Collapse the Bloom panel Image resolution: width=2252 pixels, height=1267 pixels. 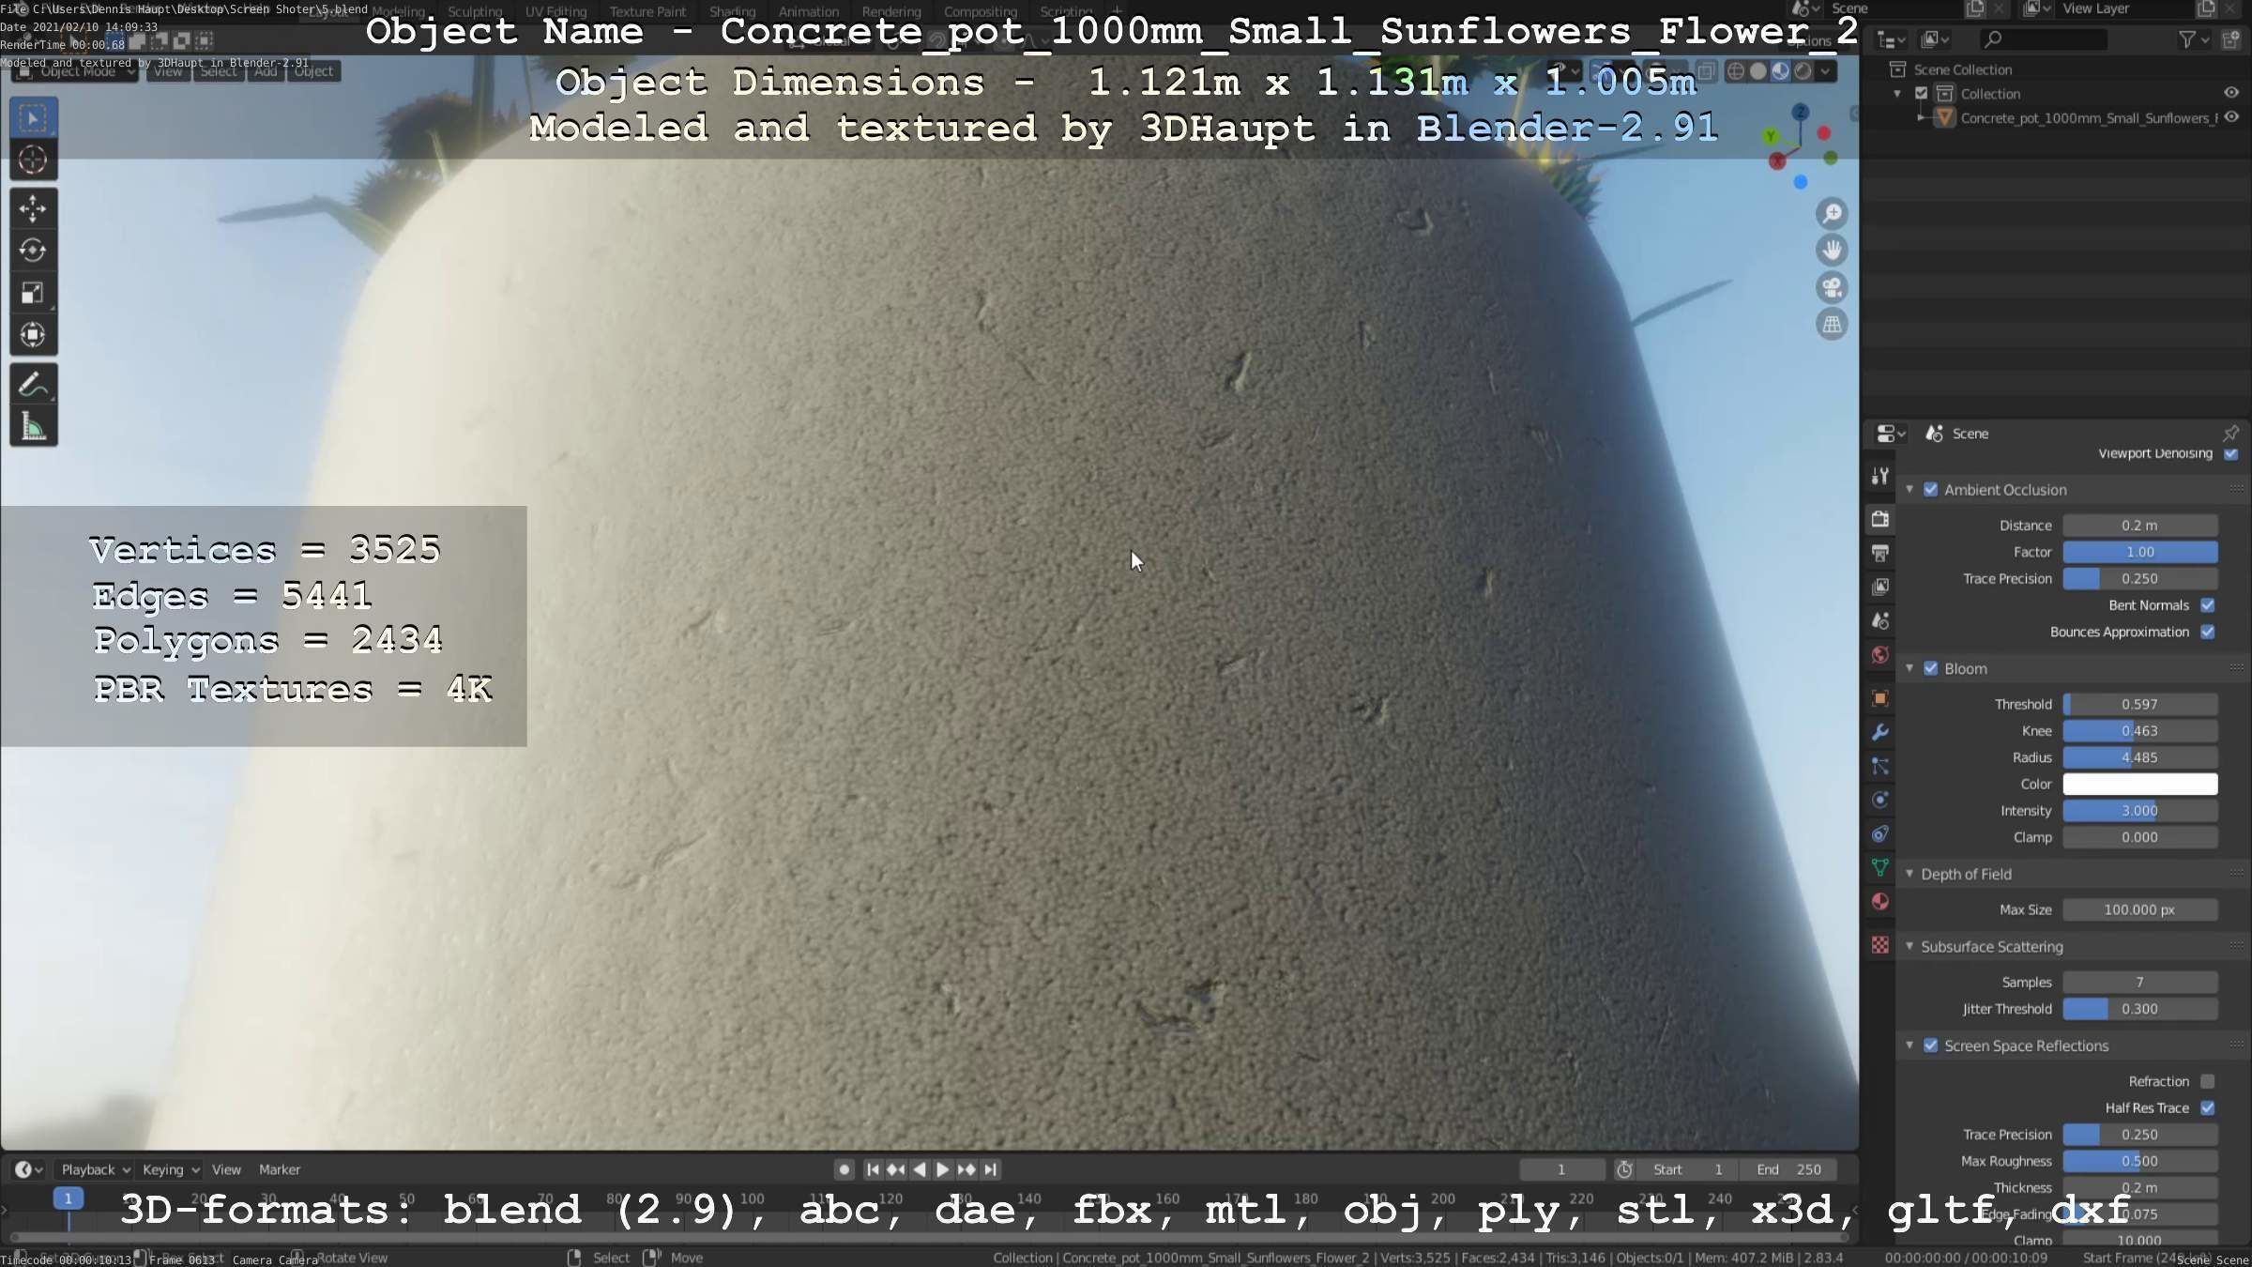pos(1910,668)
